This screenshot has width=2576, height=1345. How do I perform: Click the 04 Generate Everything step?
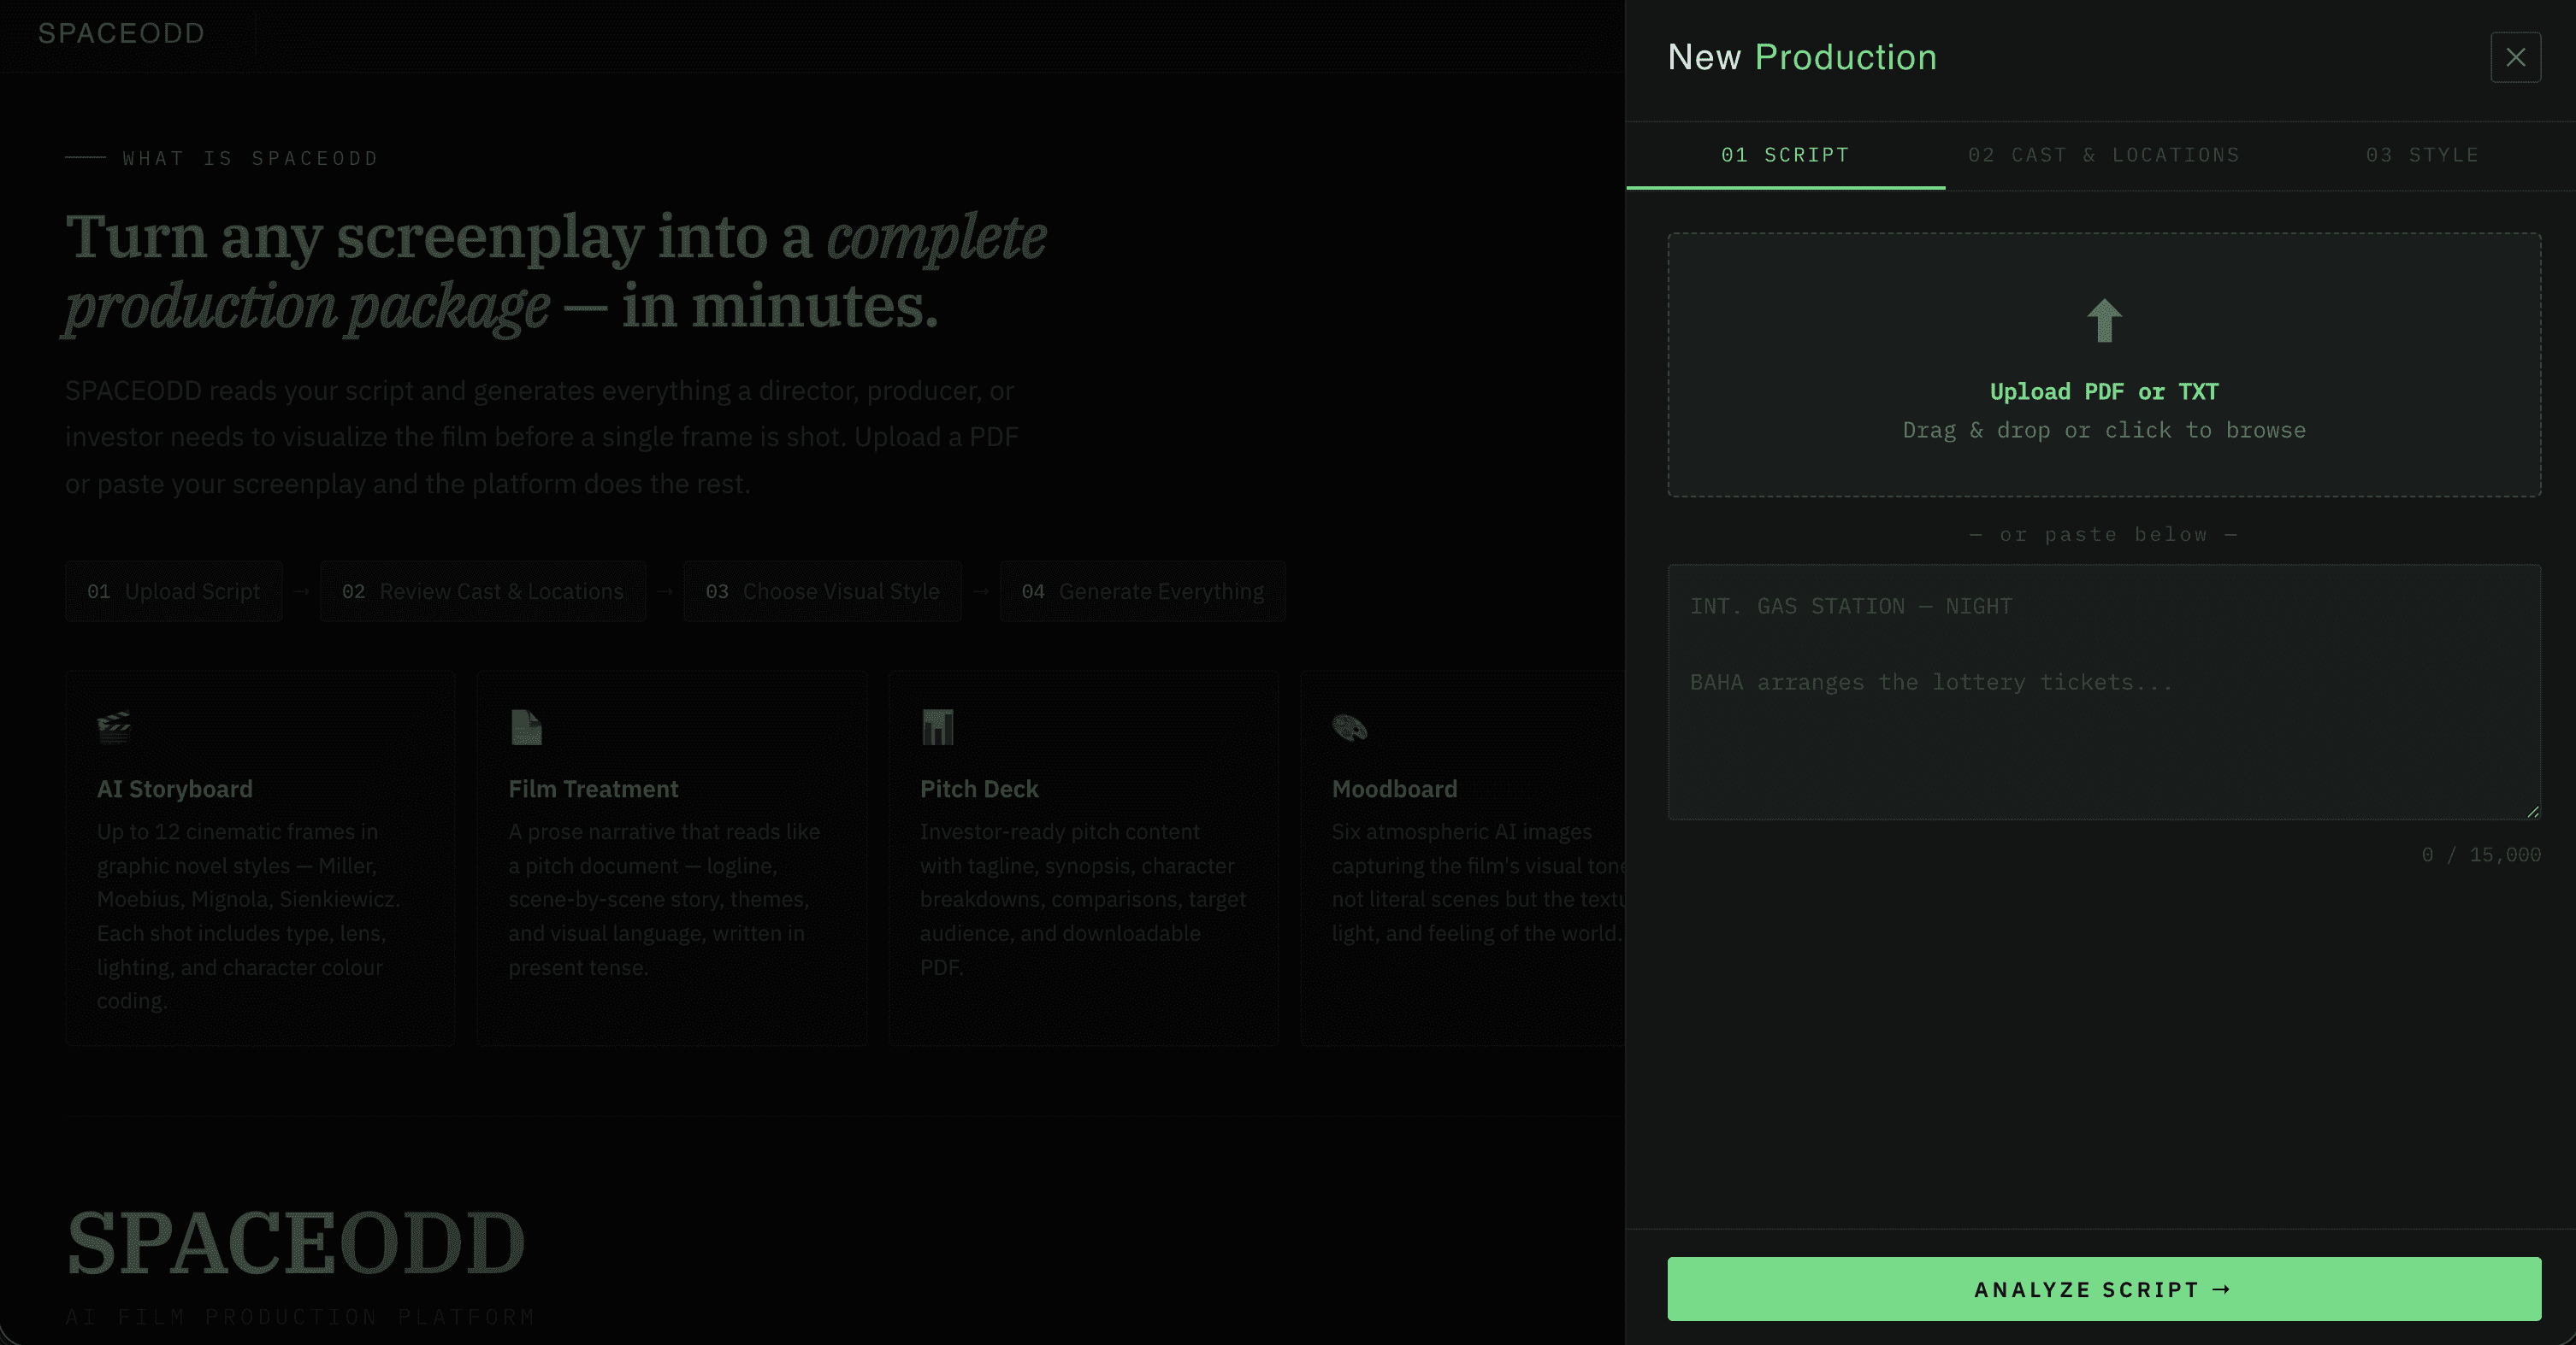pyautogui.click(x=1142, y=591)
